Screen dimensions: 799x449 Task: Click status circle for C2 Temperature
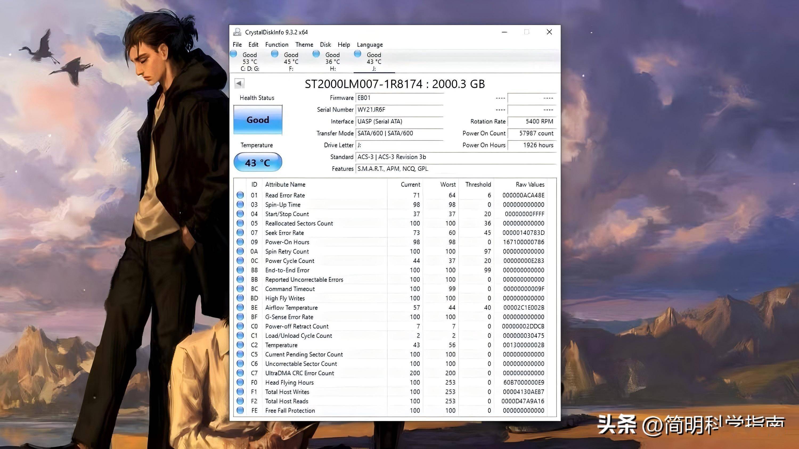(240, 345)
